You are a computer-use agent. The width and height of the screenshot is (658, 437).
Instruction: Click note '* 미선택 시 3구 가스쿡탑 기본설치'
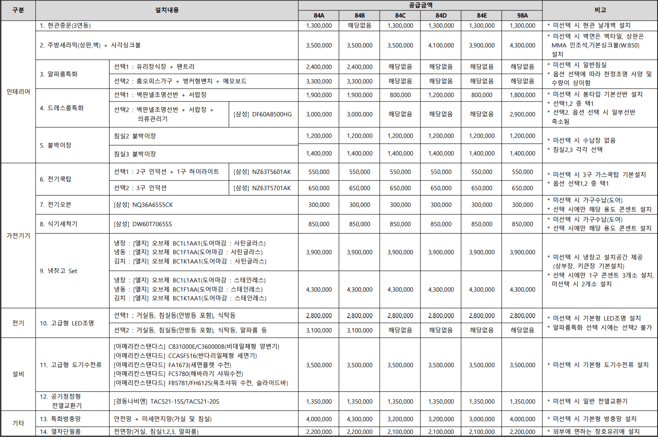pos(597,175)
